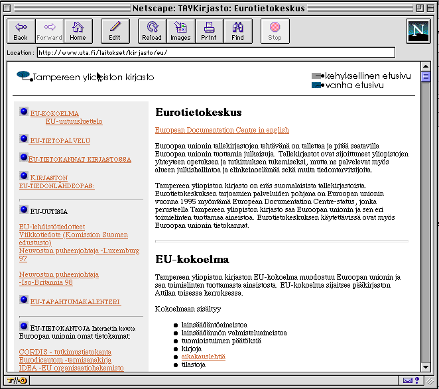Click the window close box in title bar

(x=7, y=8)
